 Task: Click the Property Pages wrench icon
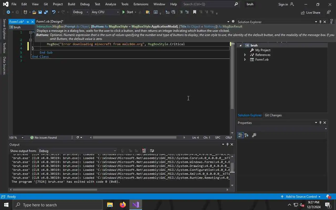[x=254, y=135]
